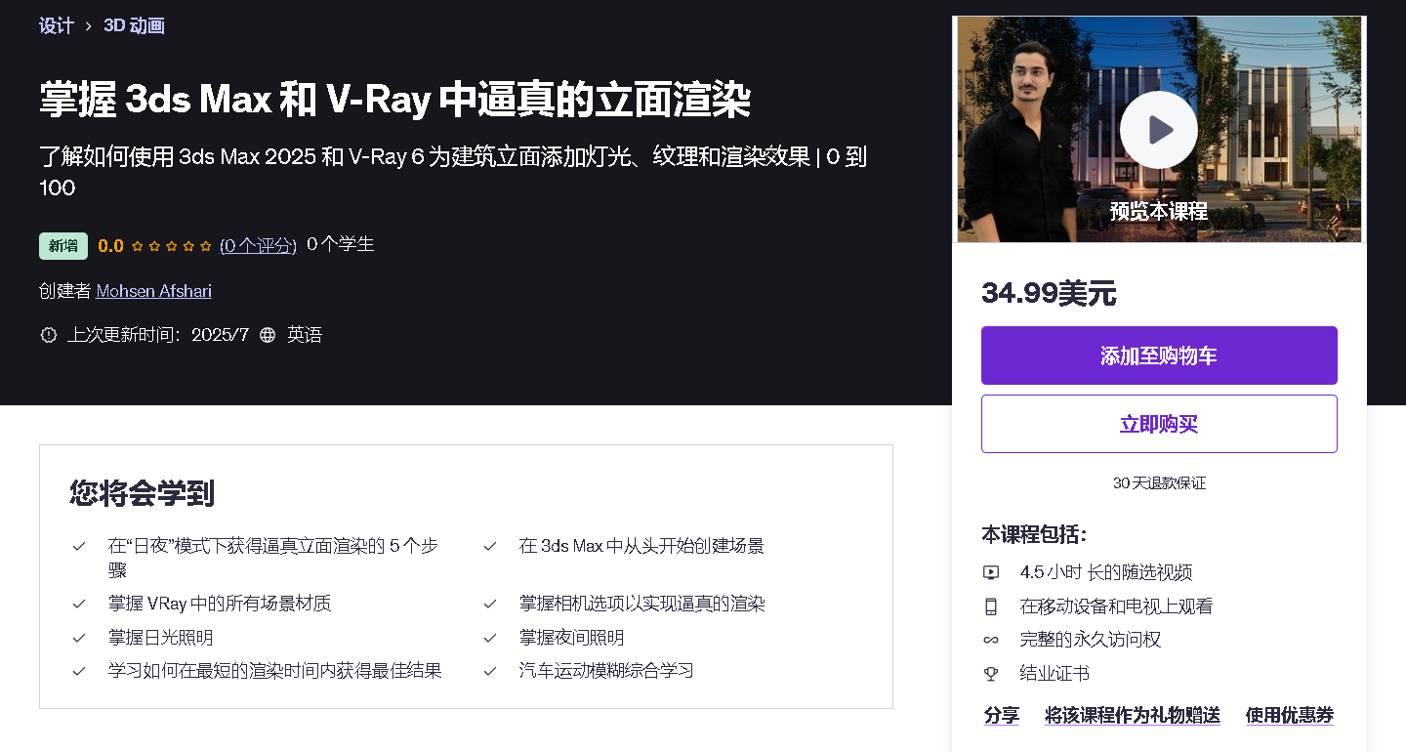Screen dimensions: 1406x752
Task: Click the 30 天退款保证 text
Action: click(1159, 483)
